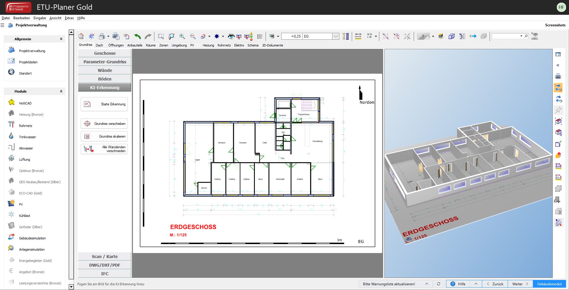The height and width of the screenshot is (290, 569).
Task: Click the undo green arrow icon
Action: click(137, 36)
